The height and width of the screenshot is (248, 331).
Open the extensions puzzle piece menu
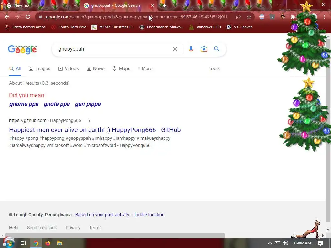293,17
